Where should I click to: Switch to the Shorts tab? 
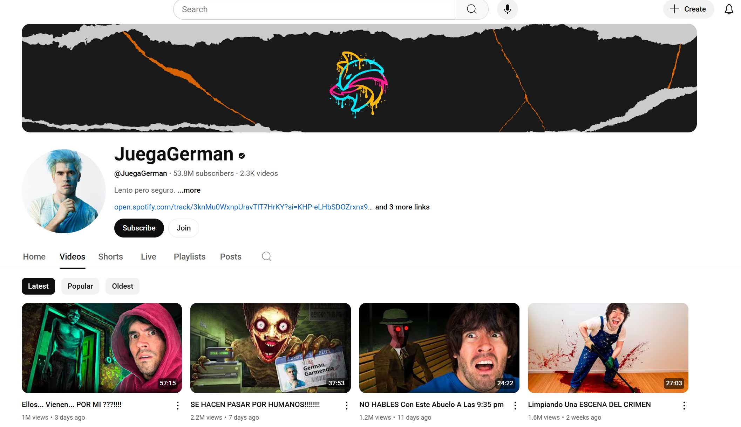coord(110,257)
